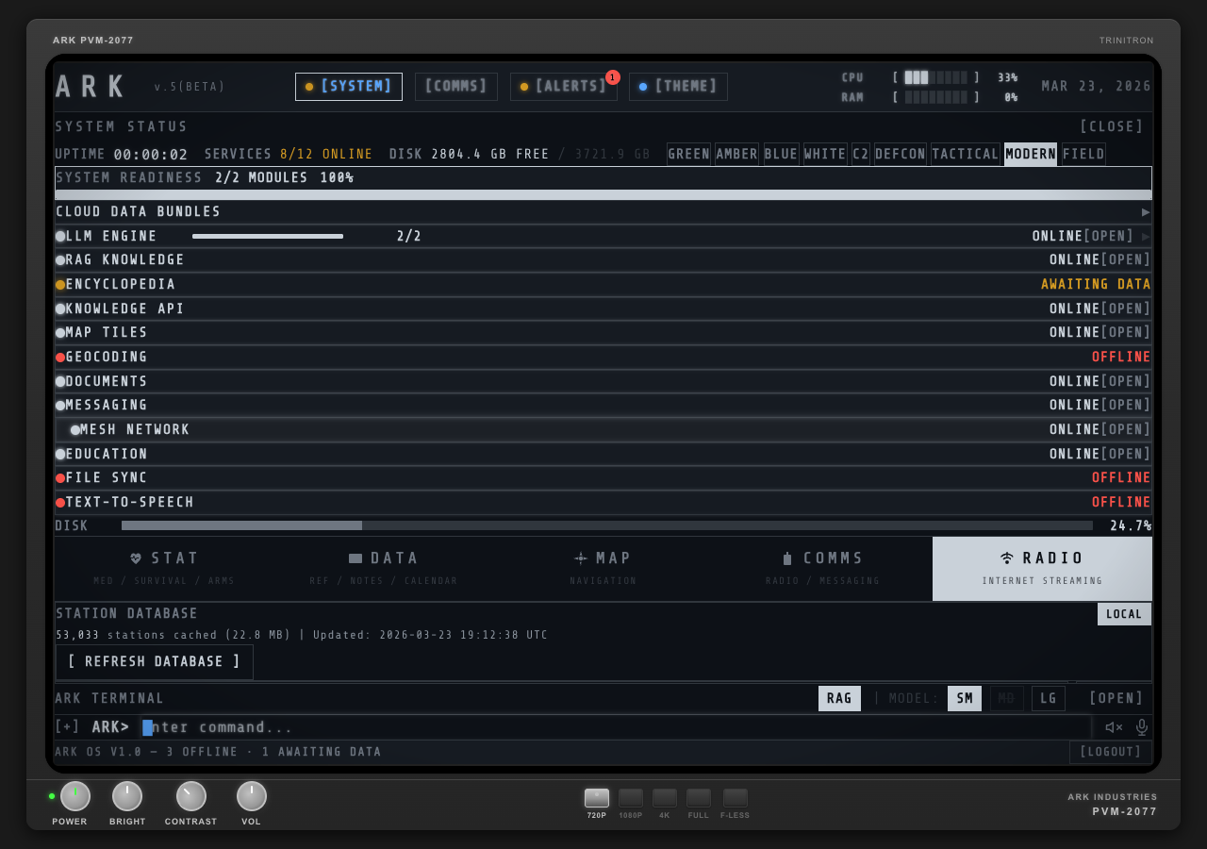Image resolution: width=1207 pixels, height=849 pixels.
Task: Log out using the [LOGOUT] link
Action: pyautogui.click(x=1110, y=751)
